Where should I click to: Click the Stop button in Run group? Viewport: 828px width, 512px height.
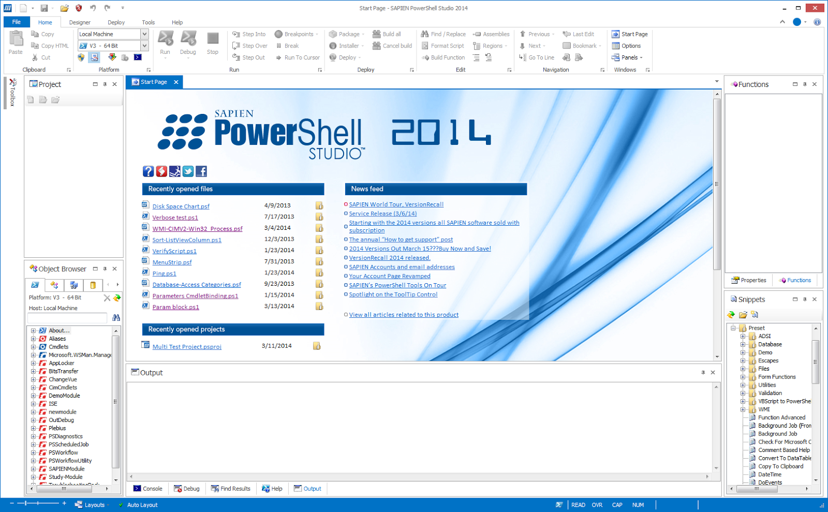[x=213, y=43]
